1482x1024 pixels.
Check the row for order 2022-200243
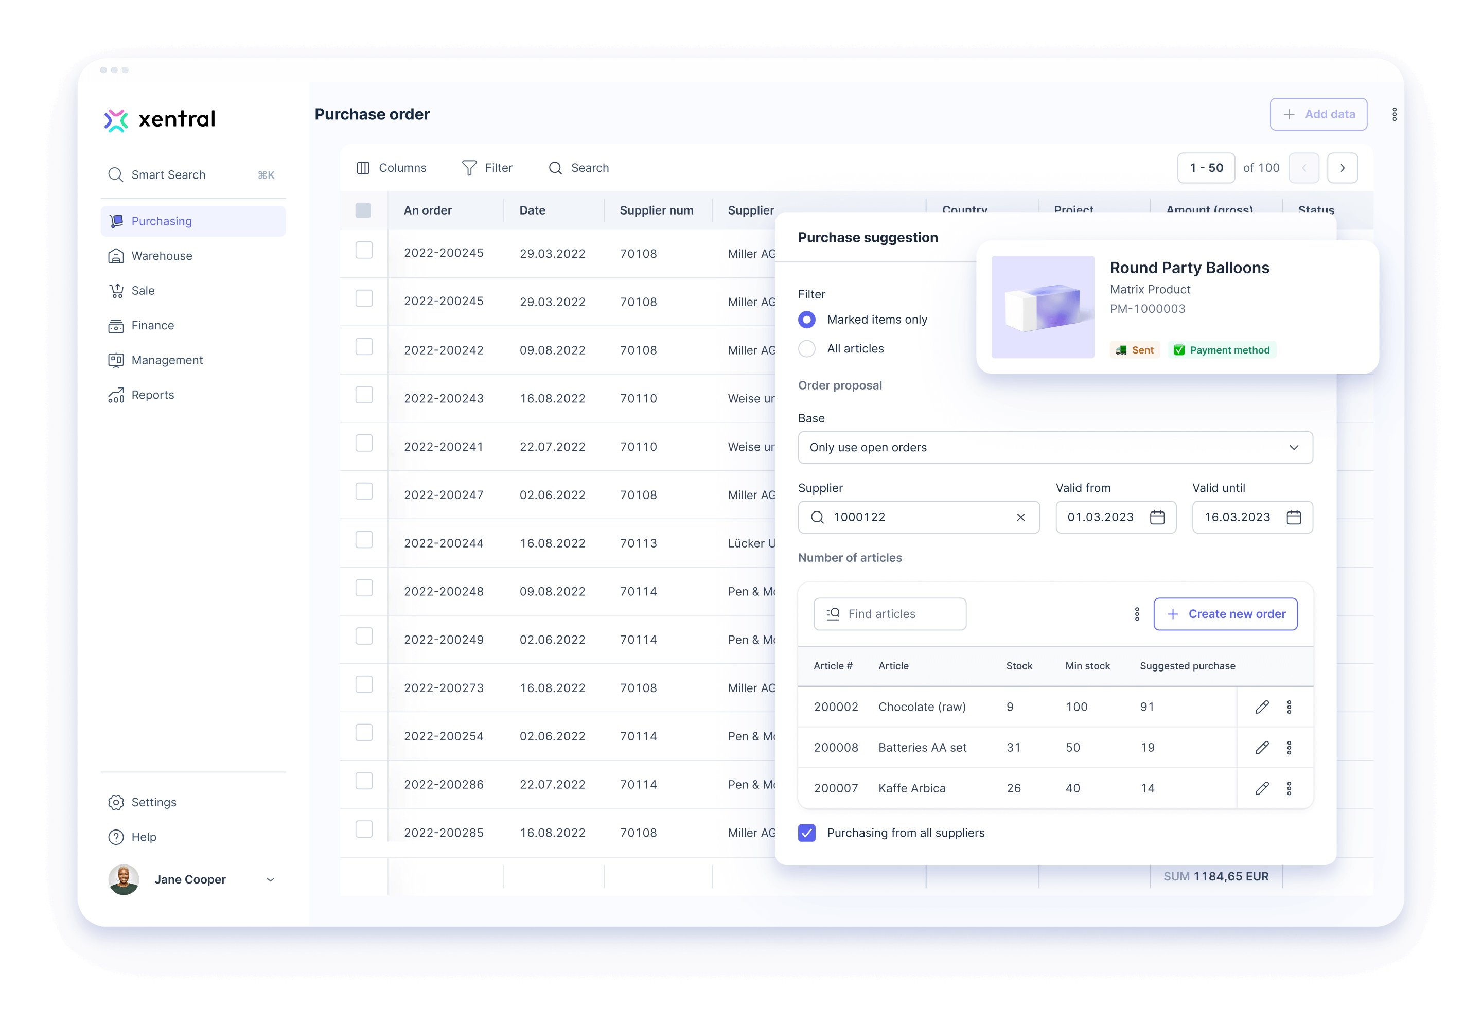(x=364, y=395)
